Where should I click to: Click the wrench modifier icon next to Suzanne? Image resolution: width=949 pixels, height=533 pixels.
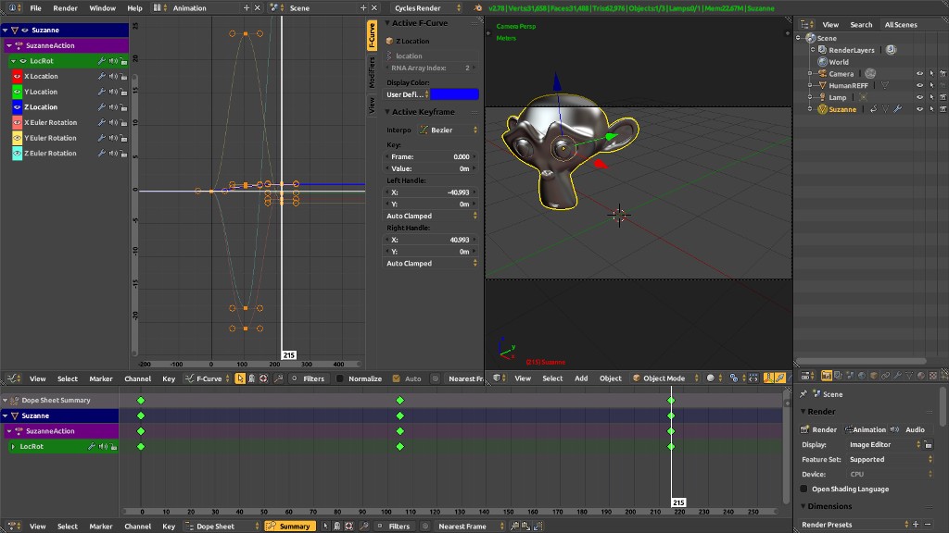tap(898, 109)
